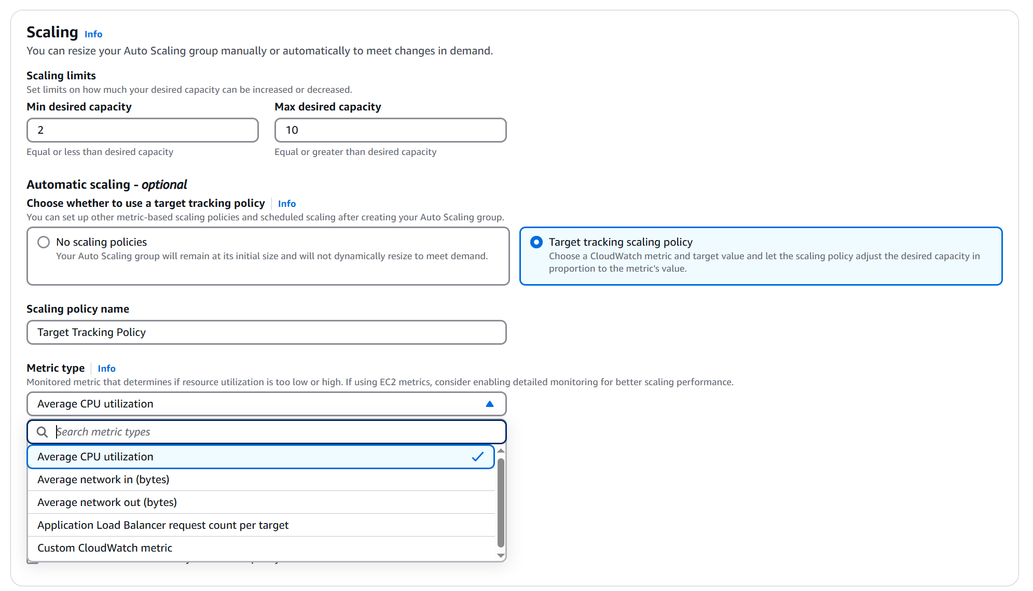Open Info link beside target tracking policy
The image size is (1033, 591).
[x=286, y=204]
